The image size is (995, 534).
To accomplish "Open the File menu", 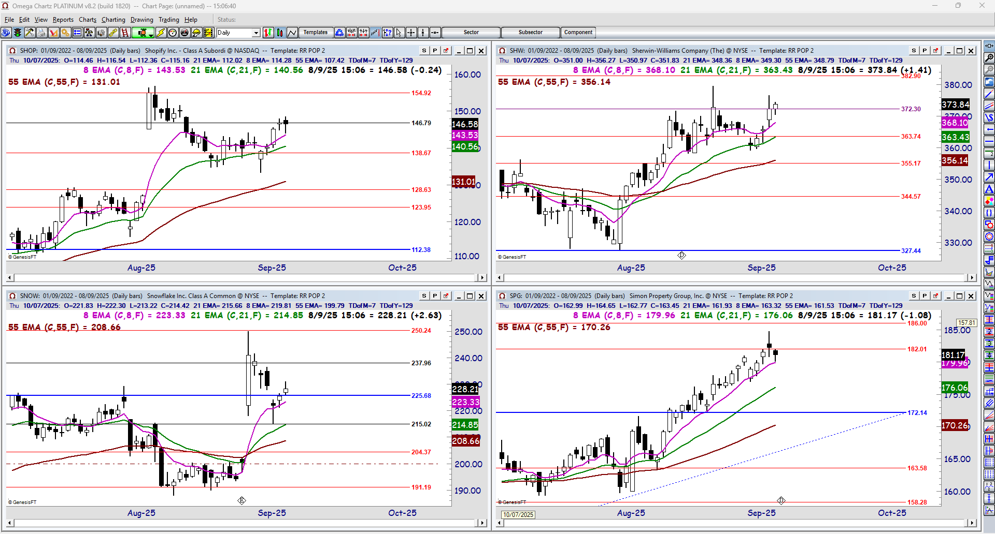I will coord(9,20).
